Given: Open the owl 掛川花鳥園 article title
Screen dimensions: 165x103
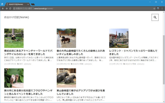Looking at the screenshot, I should click(28, 92).
